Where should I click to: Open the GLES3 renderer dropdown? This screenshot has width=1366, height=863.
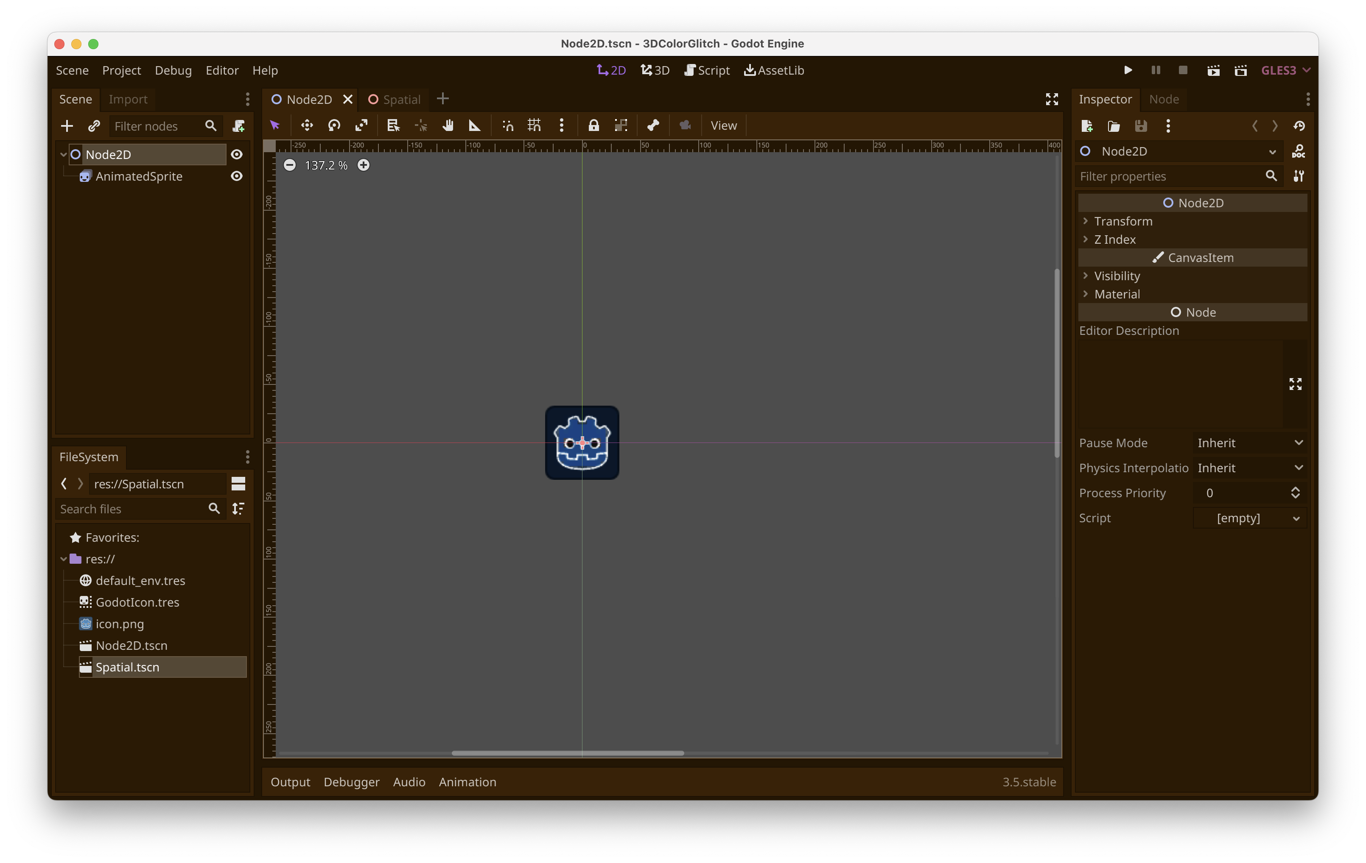[x=1284, y=70]
